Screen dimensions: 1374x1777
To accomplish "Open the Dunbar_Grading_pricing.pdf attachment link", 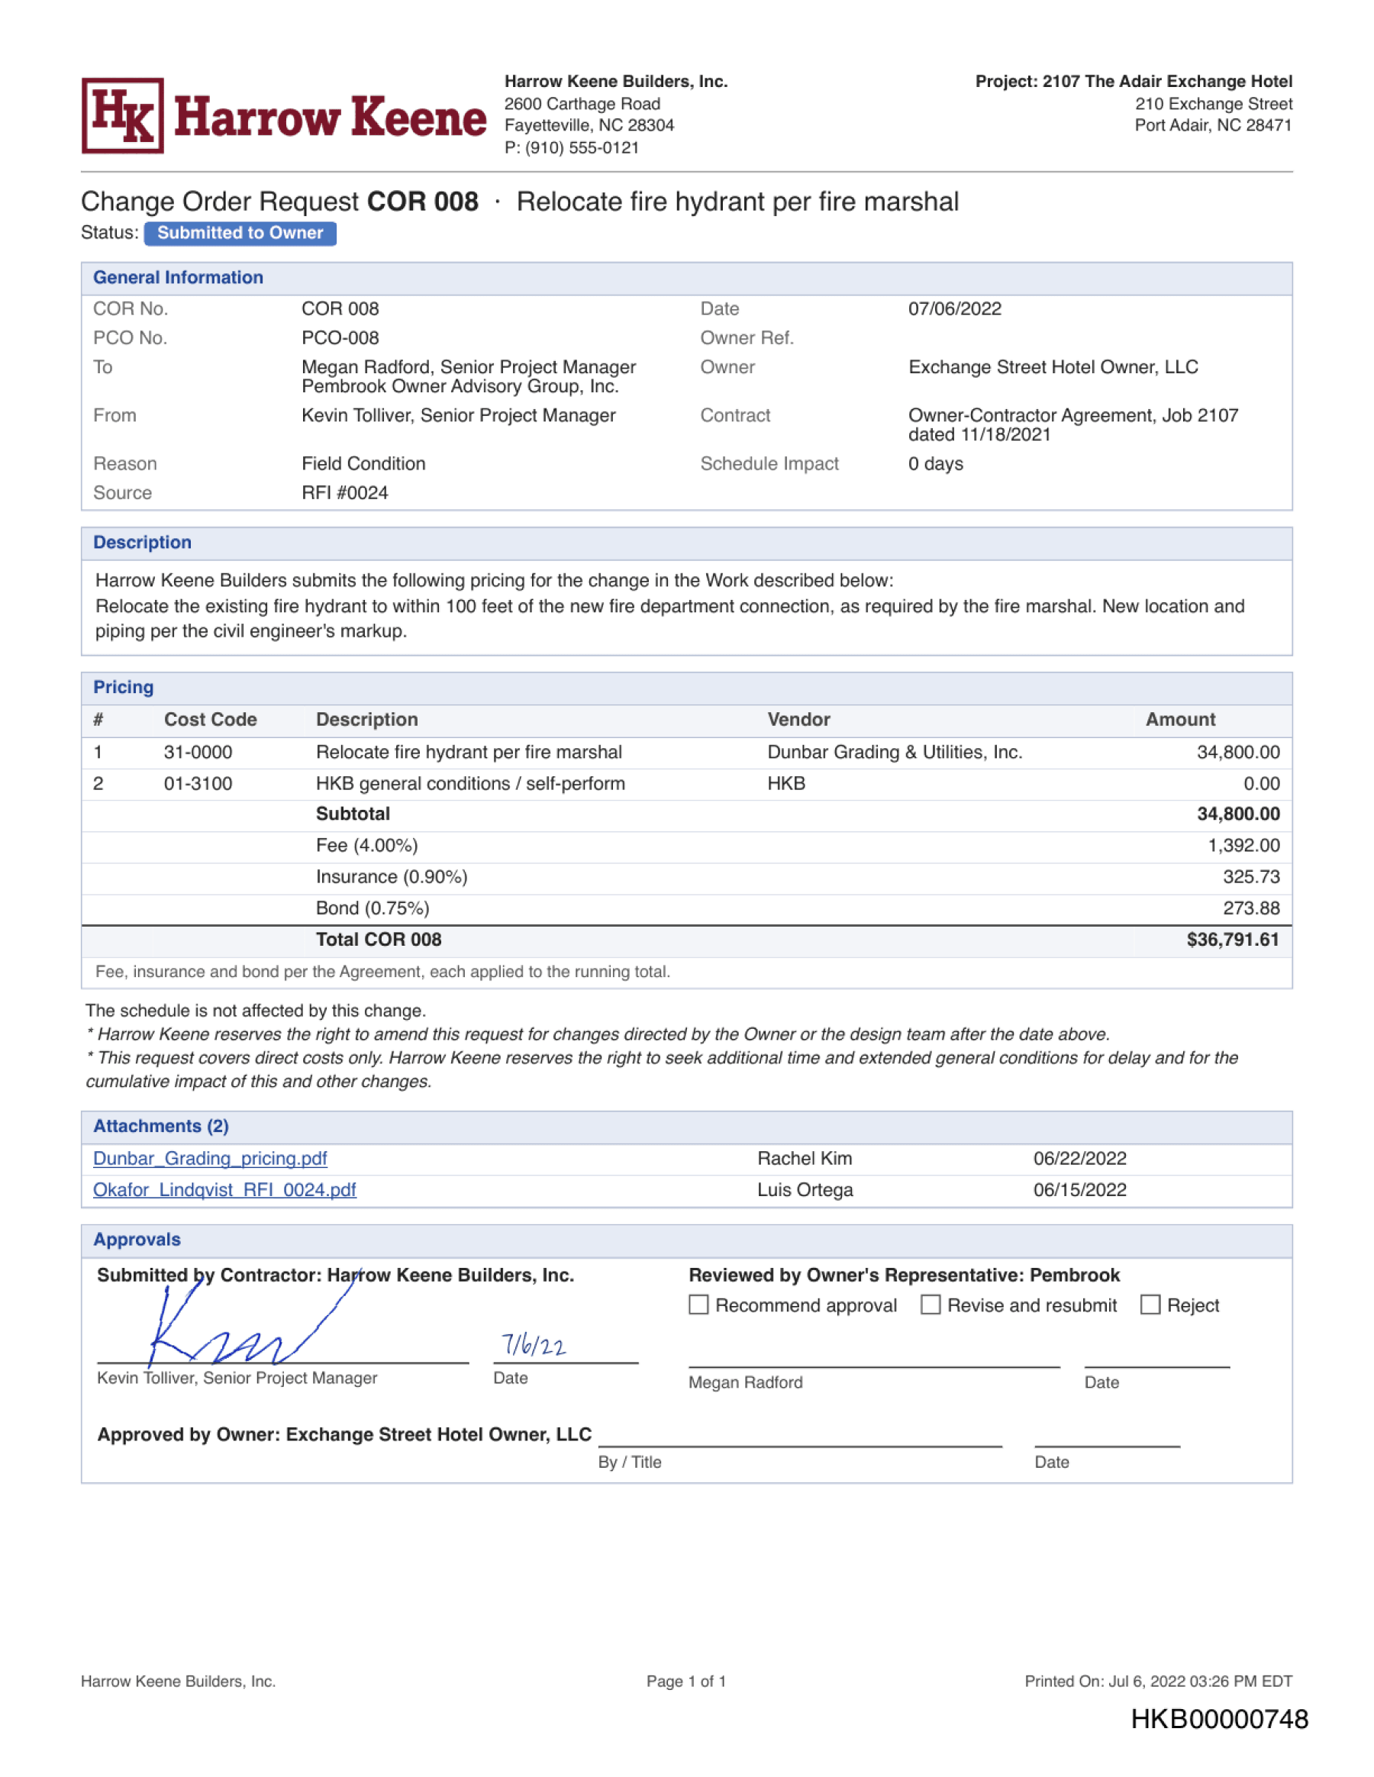I will point(210,1159).
